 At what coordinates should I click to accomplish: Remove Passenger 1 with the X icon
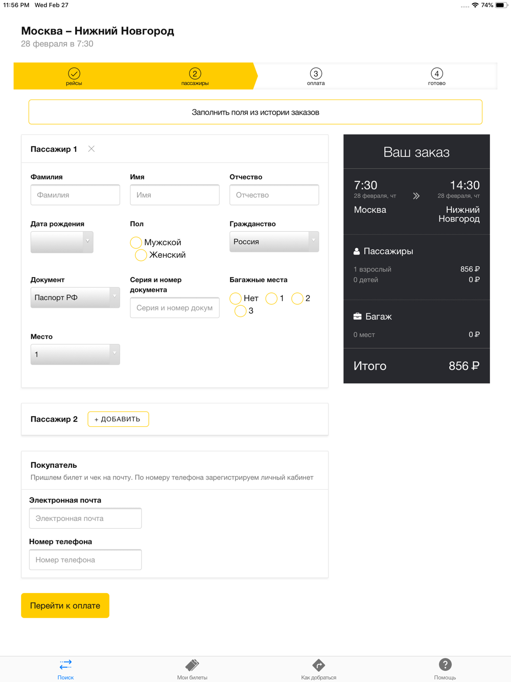(91, 149)
